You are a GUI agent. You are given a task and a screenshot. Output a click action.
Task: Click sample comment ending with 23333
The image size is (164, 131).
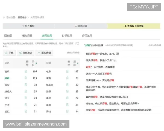point(107,97)
